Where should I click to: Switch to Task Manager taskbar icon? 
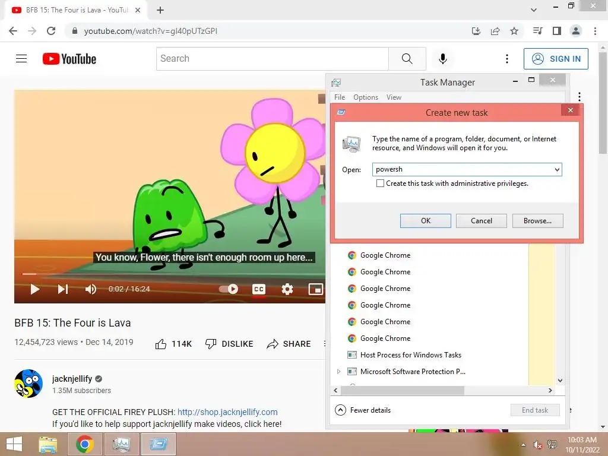(121, 444)
